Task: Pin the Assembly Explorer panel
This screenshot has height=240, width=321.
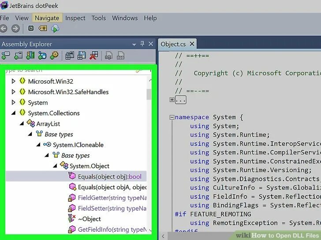Action: click(x=142, y=44)
